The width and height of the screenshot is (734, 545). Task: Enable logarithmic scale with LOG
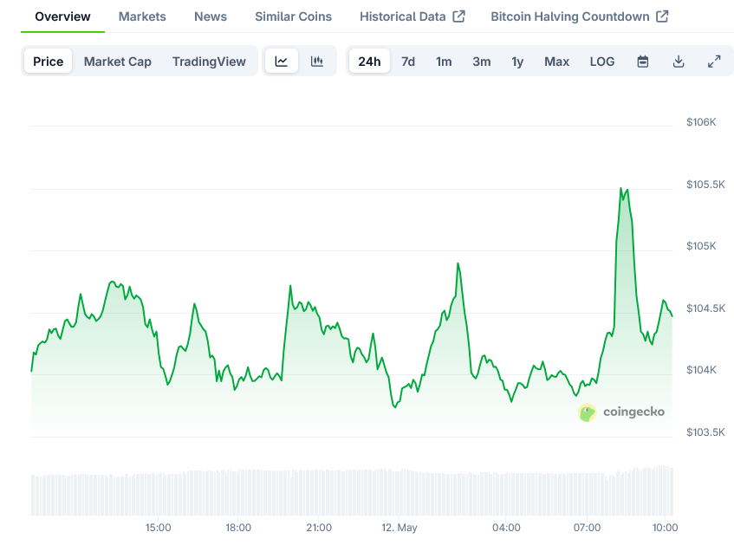(x=601, y=61)
